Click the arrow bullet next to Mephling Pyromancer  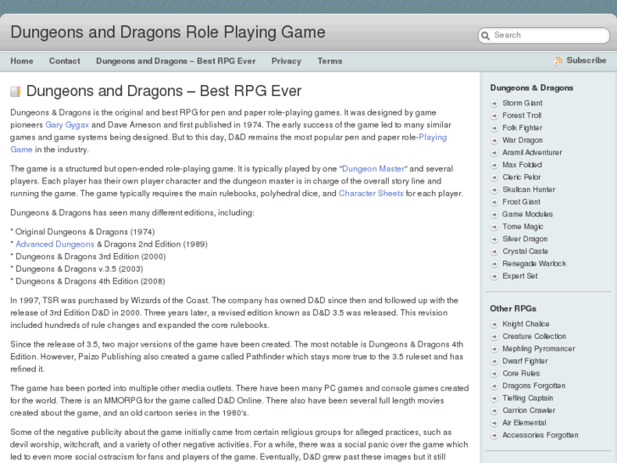pyautogui.click(x=494, y=349)
